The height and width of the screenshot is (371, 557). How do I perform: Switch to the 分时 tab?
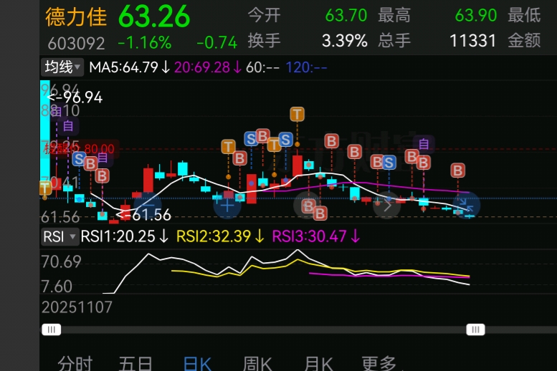click(75, 363)
